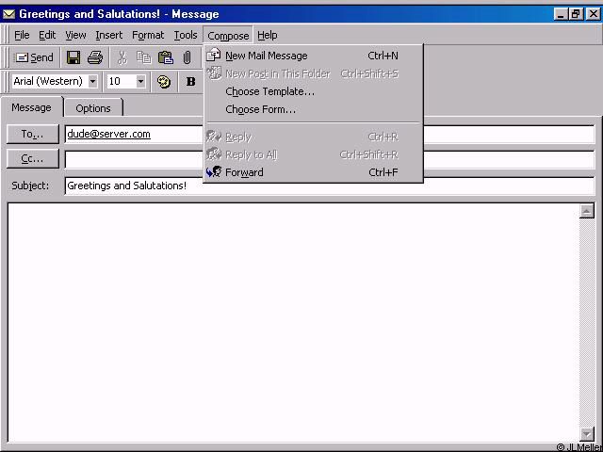Choose New Mail Message from Compose menu
The height and width of the screenshot is (452, 603).
click(313, 56)
